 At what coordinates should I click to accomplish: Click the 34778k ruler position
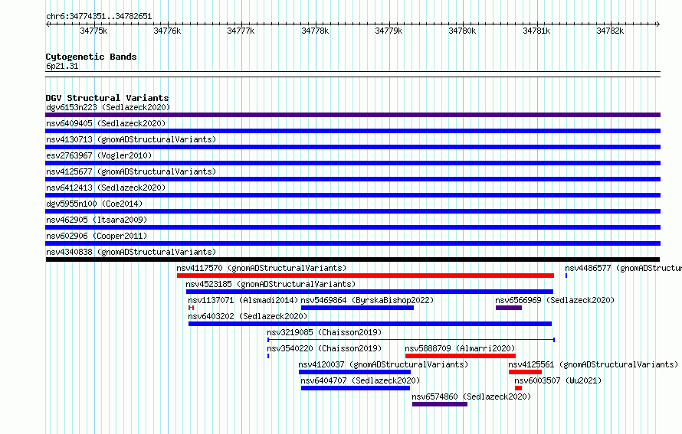(x=315, y=31)
